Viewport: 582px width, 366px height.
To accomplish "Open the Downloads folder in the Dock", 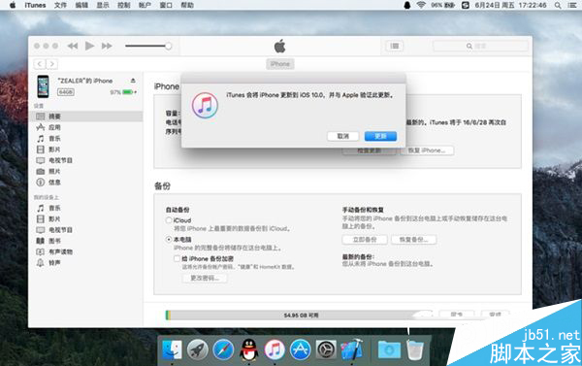I will point(389,350).
